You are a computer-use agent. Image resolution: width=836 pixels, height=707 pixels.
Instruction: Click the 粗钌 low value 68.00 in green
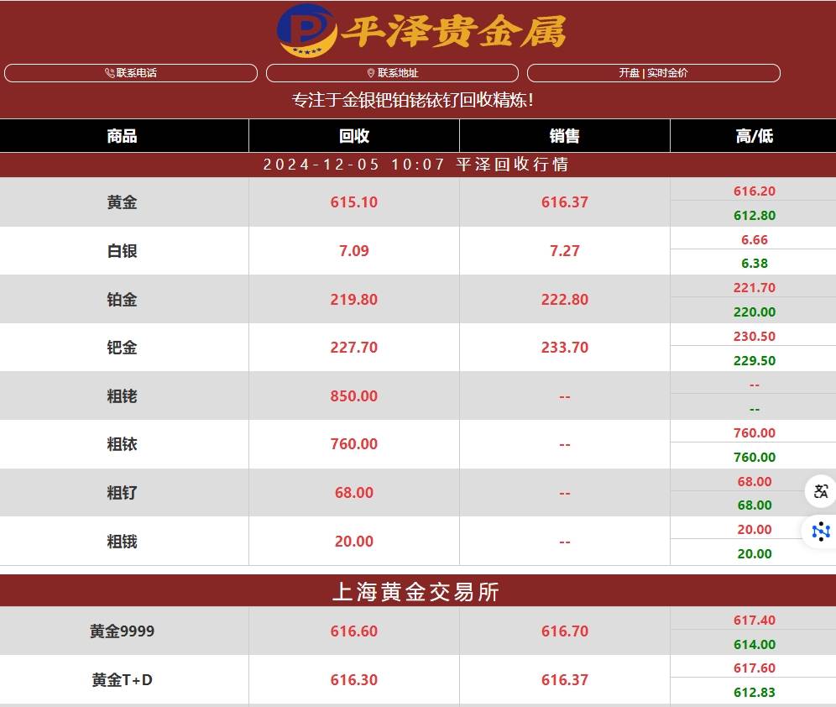[755, 505]
